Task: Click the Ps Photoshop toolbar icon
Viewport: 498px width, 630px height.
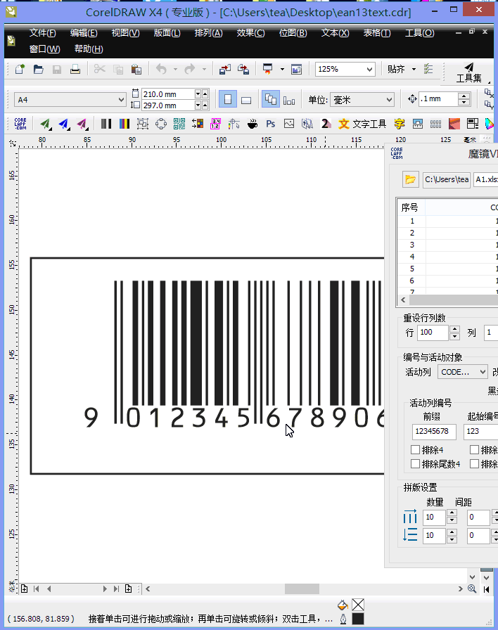Action: click(271, 124)
